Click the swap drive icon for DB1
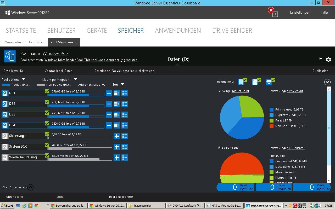335x209 pixels. coord(117,93)
